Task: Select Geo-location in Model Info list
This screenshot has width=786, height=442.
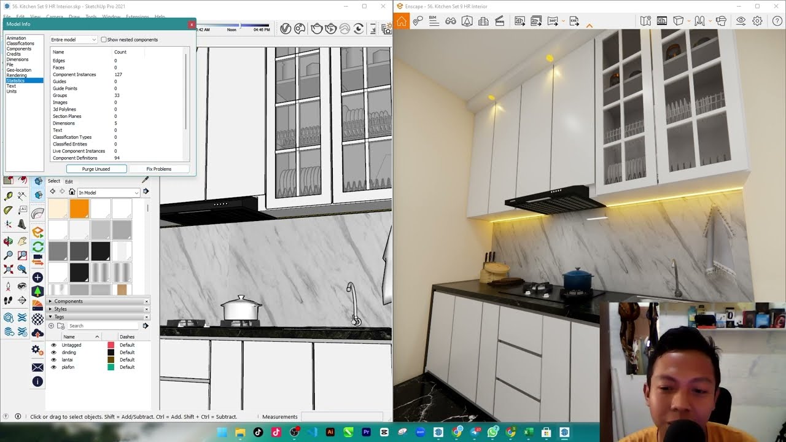Action: (x=18, y=70)
